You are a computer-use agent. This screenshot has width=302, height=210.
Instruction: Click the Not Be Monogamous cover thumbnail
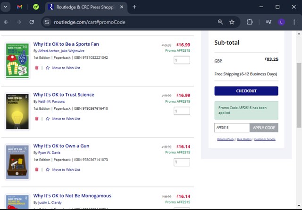coord(17,202)
